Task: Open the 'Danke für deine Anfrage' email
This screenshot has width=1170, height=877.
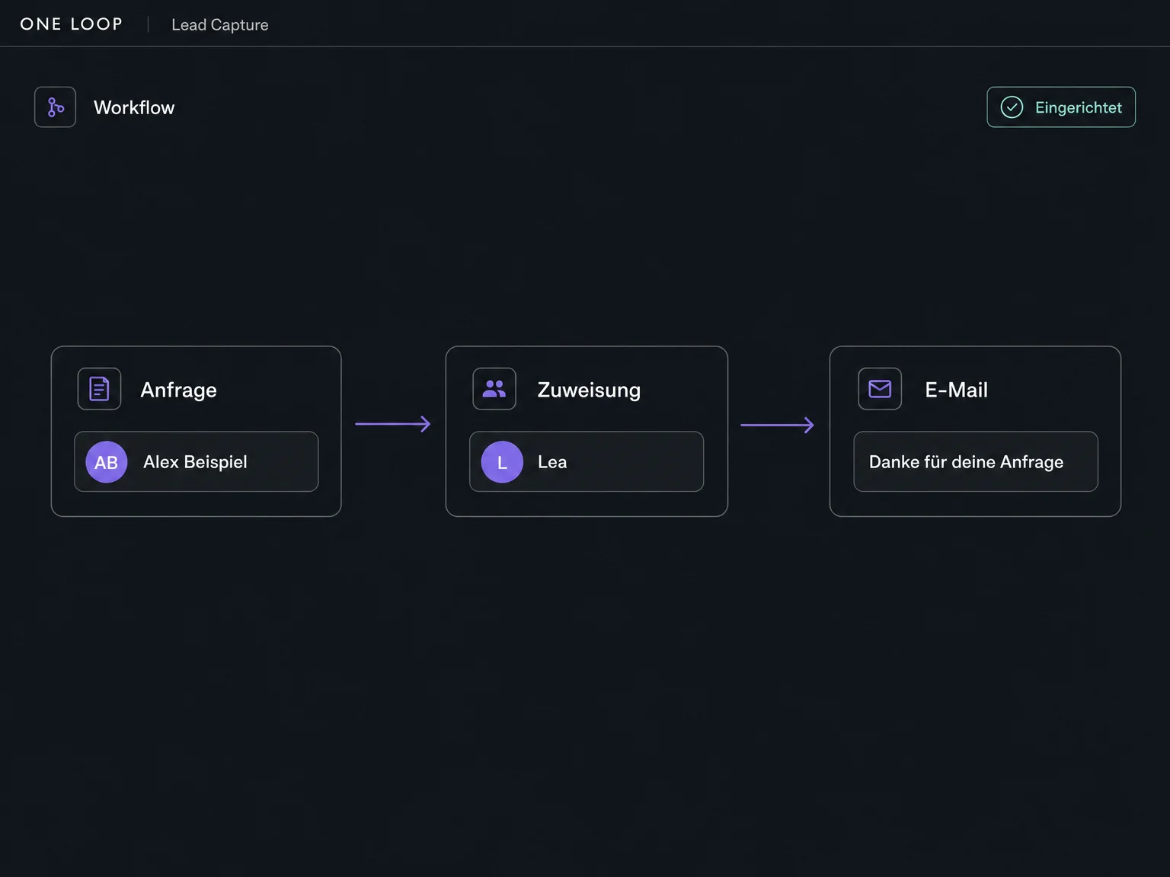Action: 976,462
